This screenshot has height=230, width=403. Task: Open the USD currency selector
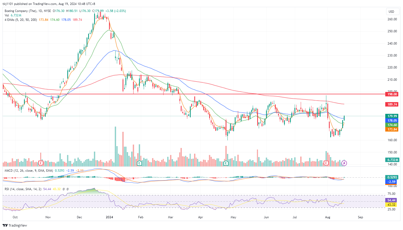(x=393, y=11)
